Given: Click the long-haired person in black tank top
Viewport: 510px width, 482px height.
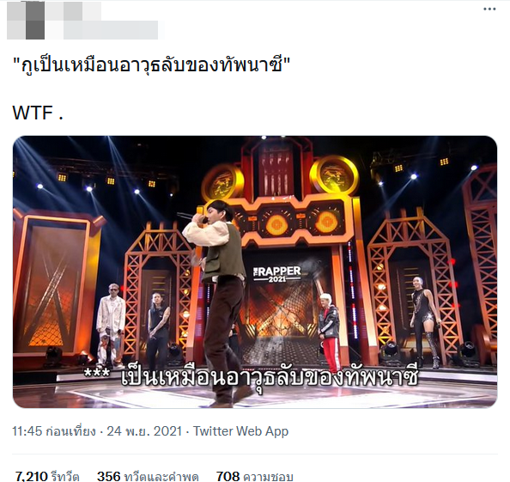Looking at the screenshot, I should click(x=158, y=330).
